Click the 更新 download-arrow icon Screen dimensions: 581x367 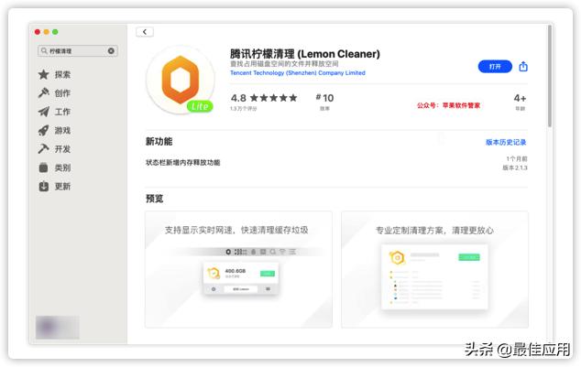(44, 186)
